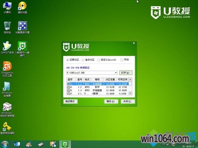Click the colorful puzzle taskbar icon
Viewport: 198px width, 148px height.
pos(53,144)
